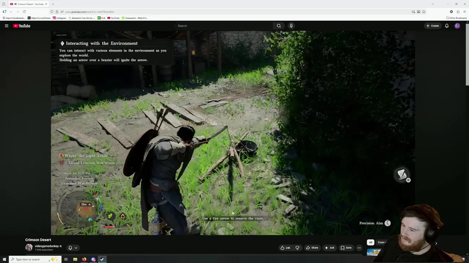Click the magnifier search button
This screenshot has width=469, height=263.
tap(279, 26)
